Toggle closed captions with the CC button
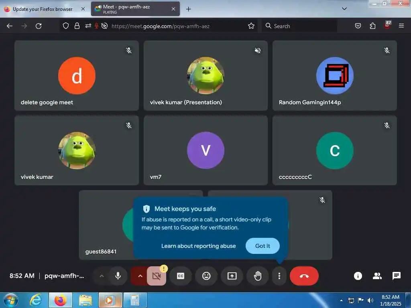 [x=181, y=276]
